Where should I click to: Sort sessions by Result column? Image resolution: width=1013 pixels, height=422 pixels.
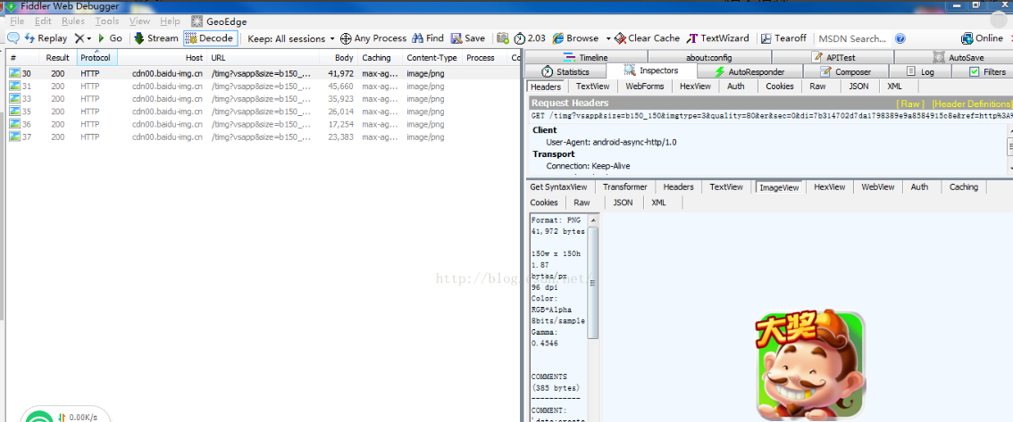click(57, 57)
